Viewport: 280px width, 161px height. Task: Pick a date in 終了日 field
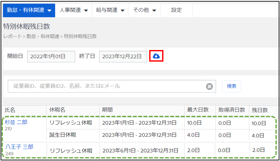pos(123,56)
